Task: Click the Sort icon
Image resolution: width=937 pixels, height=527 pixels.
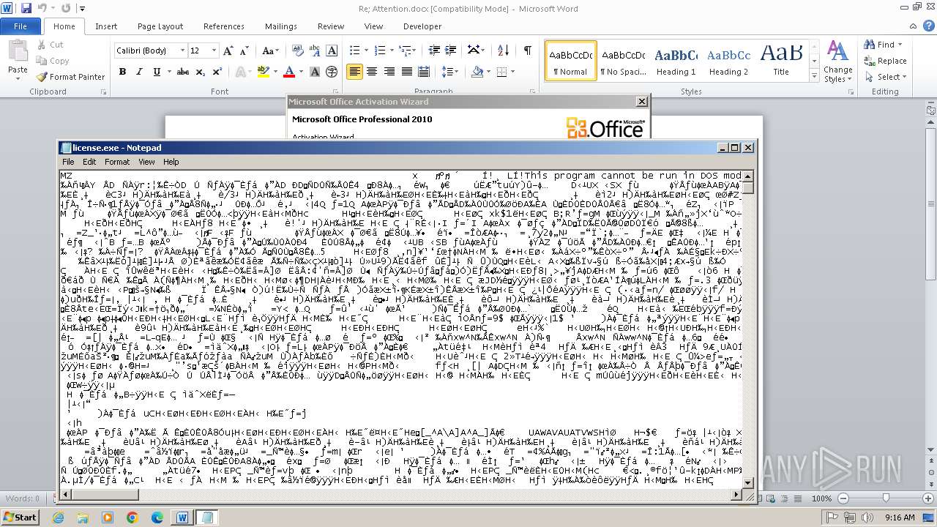Action: coord(503,51)
